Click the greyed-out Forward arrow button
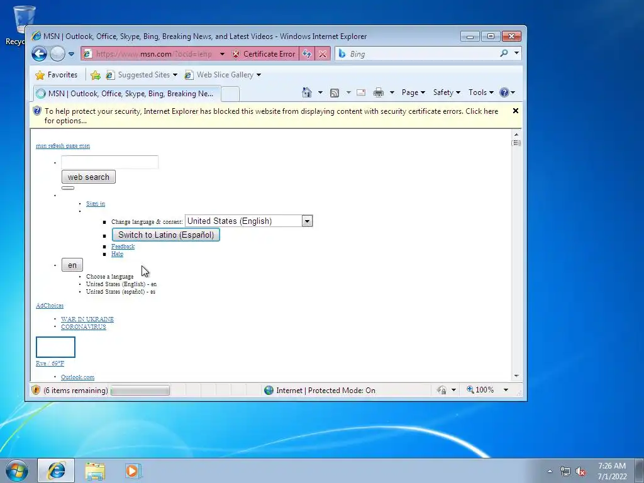 coord(57,54)
